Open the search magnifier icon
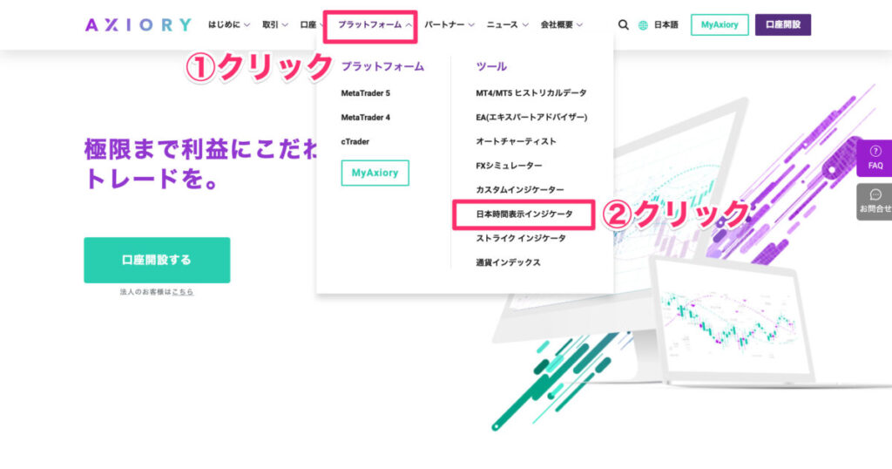 pyautogui.click(x=624, y=25)
